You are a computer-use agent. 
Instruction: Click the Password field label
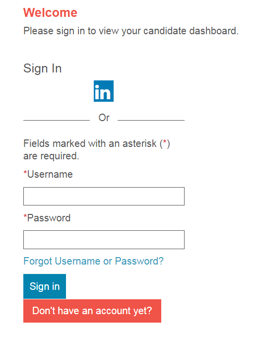[x=49, y=218]
